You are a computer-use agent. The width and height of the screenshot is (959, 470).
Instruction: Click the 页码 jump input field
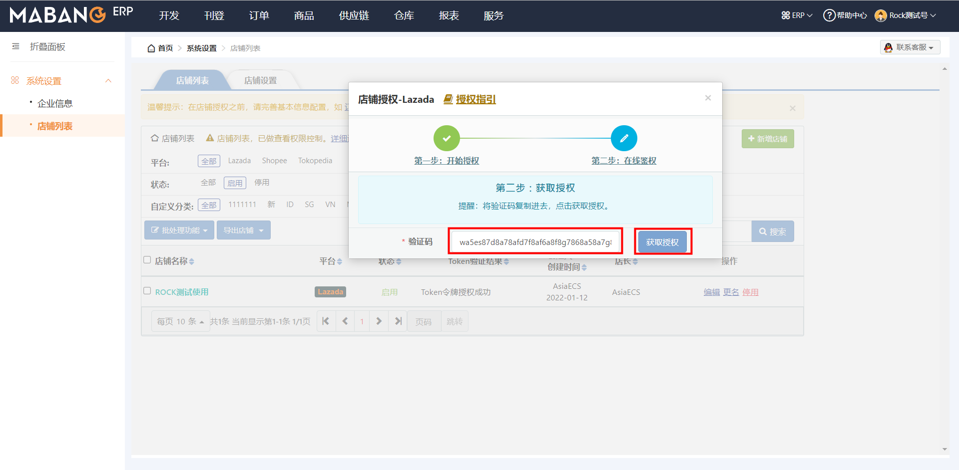[x=424, y=321]
